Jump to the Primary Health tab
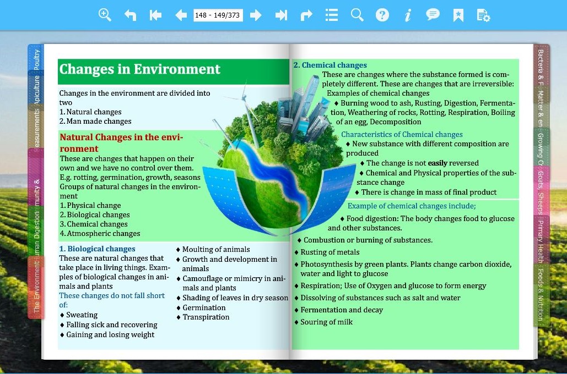 coord(541,239)
